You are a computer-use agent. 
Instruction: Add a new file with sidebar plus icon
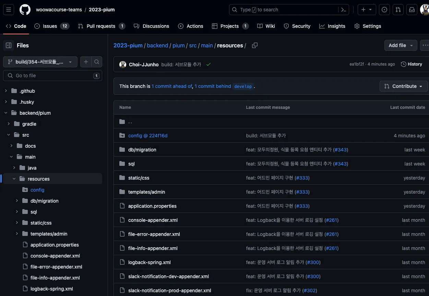click(x=86, y=62)
